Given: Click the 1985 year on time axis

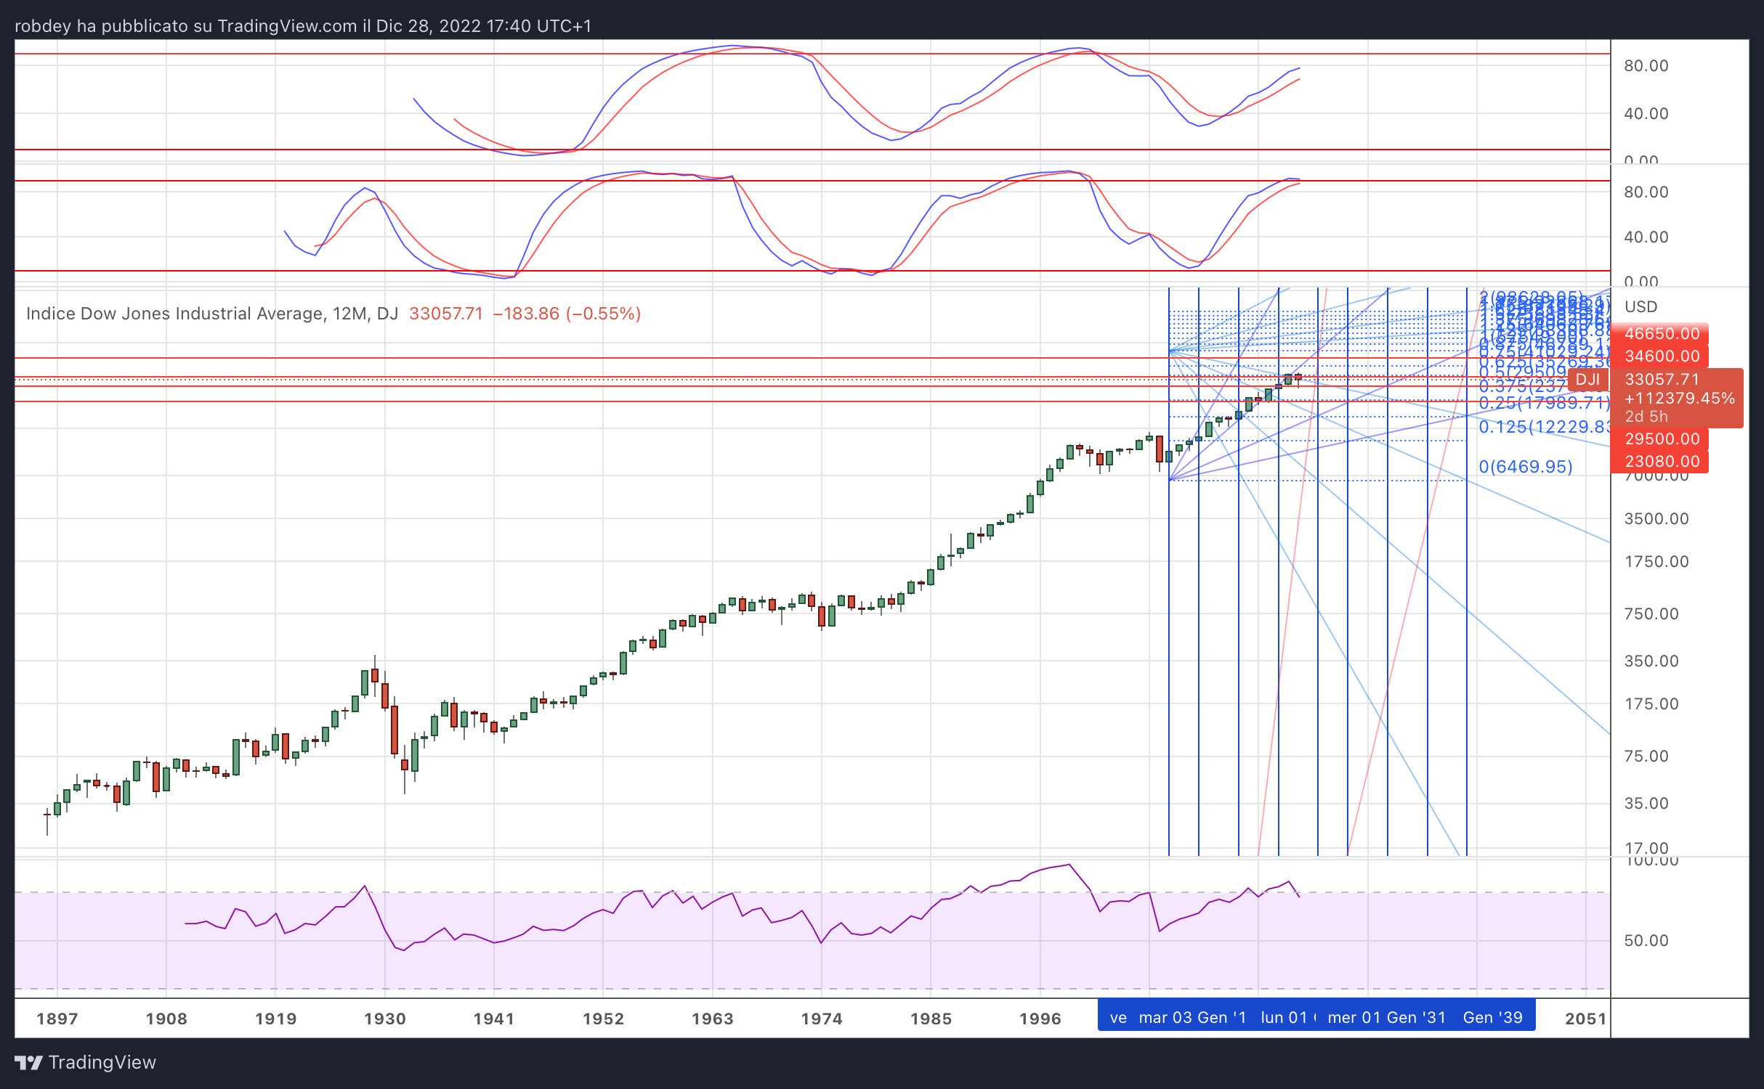Looking at the screenshot, I should (x=931, y=1019).
